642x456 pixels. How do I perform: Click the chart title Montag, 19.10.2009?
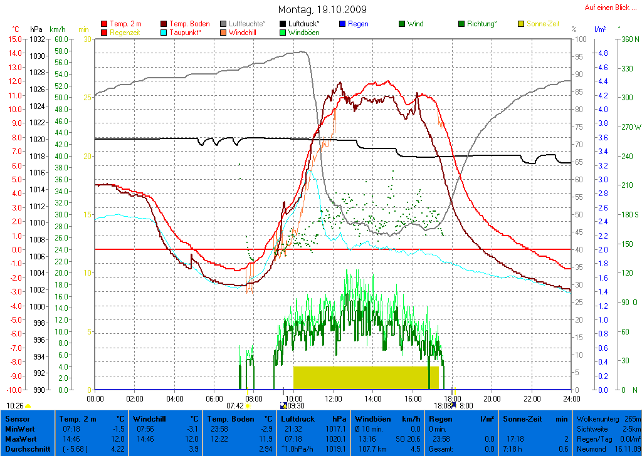pyautogui.click(x=323, y=9)
